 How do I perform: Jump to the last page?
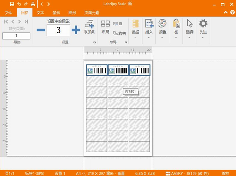(x=26, y=22)
